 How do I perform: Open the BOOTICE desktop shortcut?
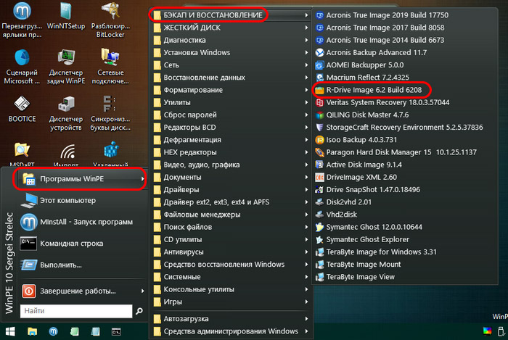tap(22, 109)
